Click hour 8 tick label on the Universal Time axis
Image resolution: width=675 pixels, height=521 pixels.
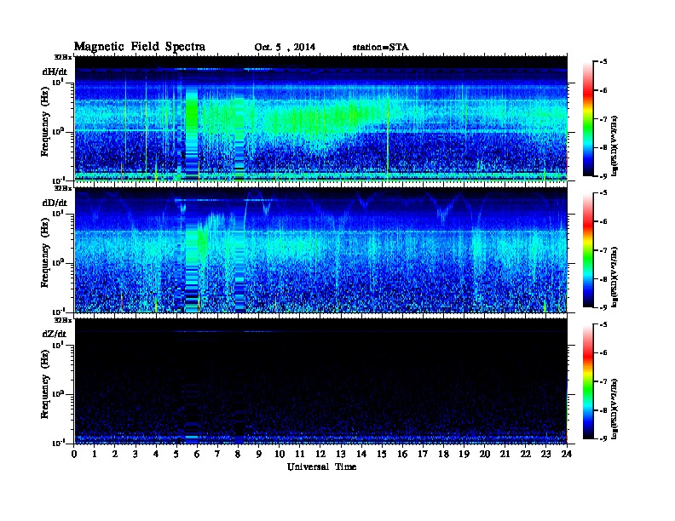[238, 455]
